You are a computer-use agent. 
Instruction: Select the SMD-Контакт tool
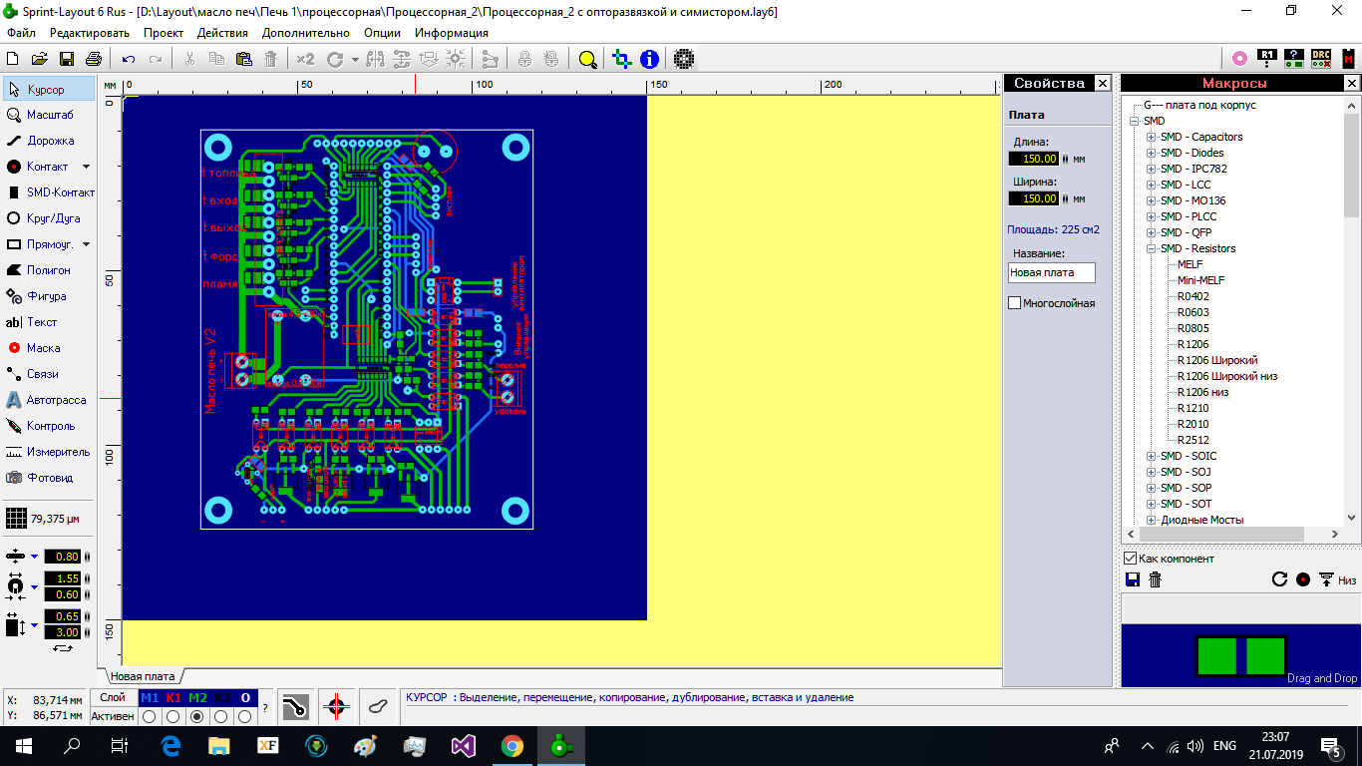coord(49,192)
